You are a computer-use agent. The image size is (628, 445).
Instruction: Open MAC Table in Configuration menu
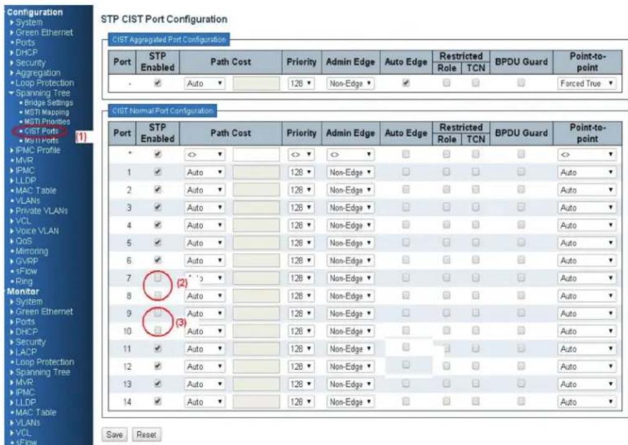click(35, 190)
